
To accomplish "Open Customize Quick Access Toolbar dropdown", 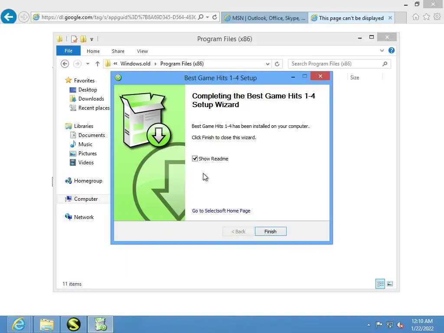I will pos(92,39).
